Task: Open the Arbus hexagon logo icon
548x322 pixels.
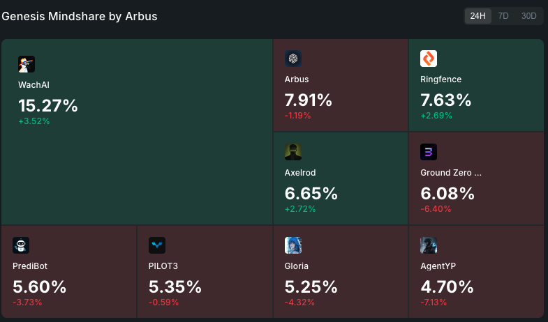Action: coord(293,59)
